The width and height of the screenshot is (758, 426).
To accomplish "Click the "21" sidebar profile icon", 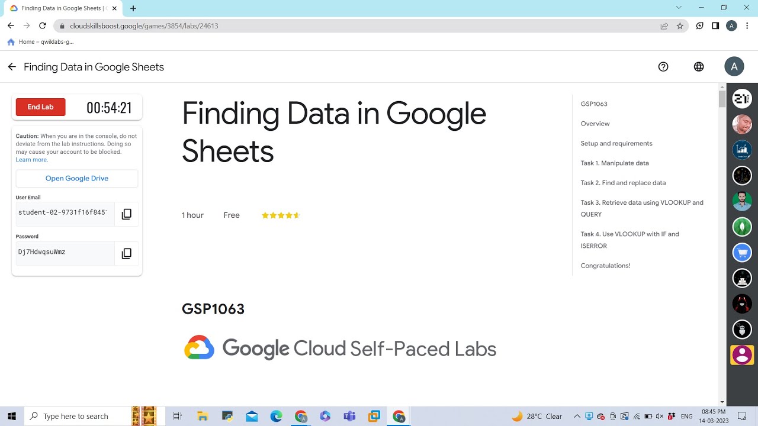I will click(x=742, y=99).
